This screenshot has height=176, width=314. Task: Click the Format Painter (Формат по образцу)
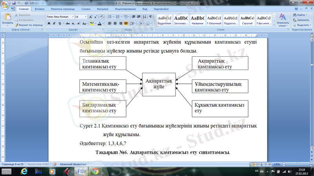(x=30, y=24)
